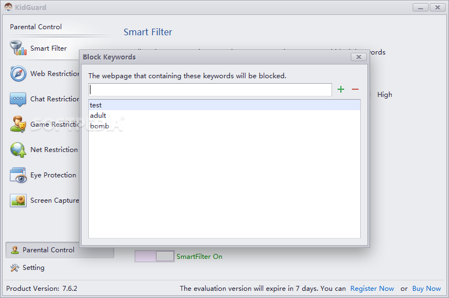Image resolution: width=449 pixels, height=298 pixels.
Task: Click the Game Restriction user icon
Action: click(18, 124)
